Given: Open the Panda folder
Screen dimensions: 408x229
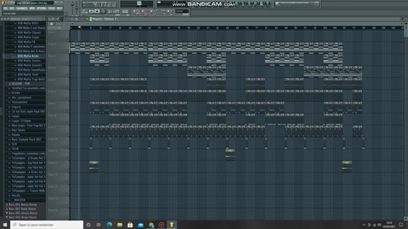Looking at the screenshot, I should [16, 135].
